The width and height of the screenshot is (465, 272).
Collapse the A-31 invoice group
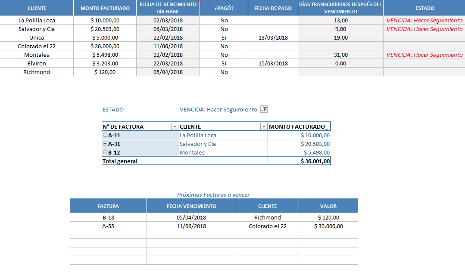click(104, 143)
